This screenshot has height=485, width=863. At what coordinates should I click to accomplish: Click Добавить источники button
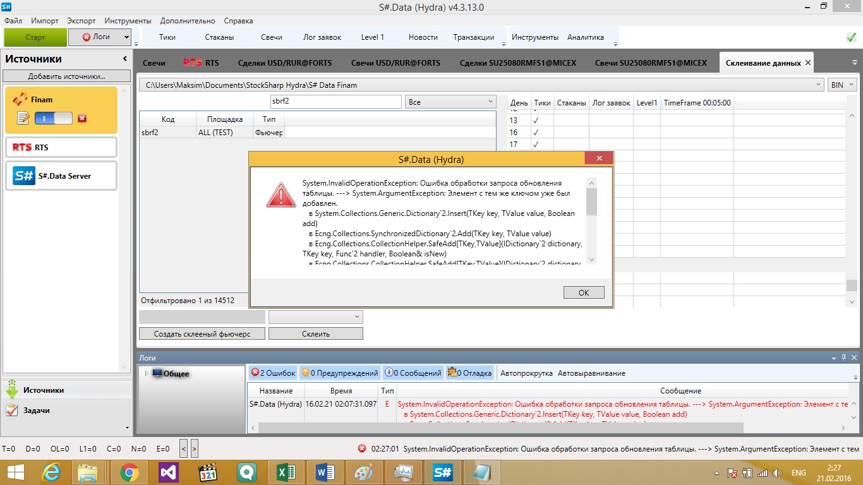coord(66,76)
